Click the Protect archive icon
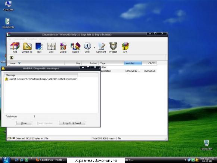This screenshot has width=217, height=163. click(113, 47)
